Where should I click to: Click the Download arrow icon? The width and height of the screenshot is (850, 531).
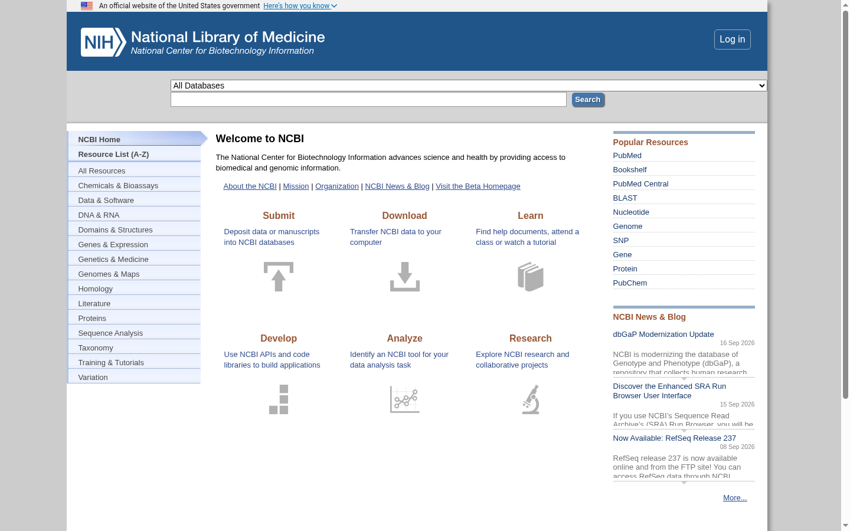pos(405,277)
